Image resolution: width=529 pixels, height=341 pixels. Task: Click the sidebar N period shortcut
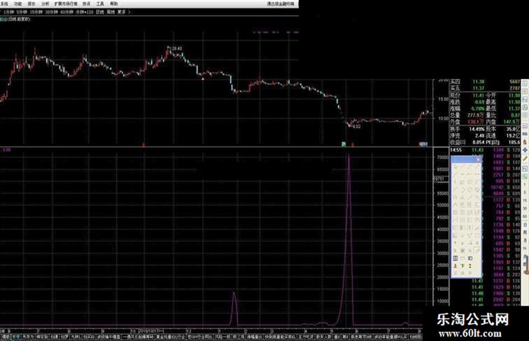(x=525, y=248)
